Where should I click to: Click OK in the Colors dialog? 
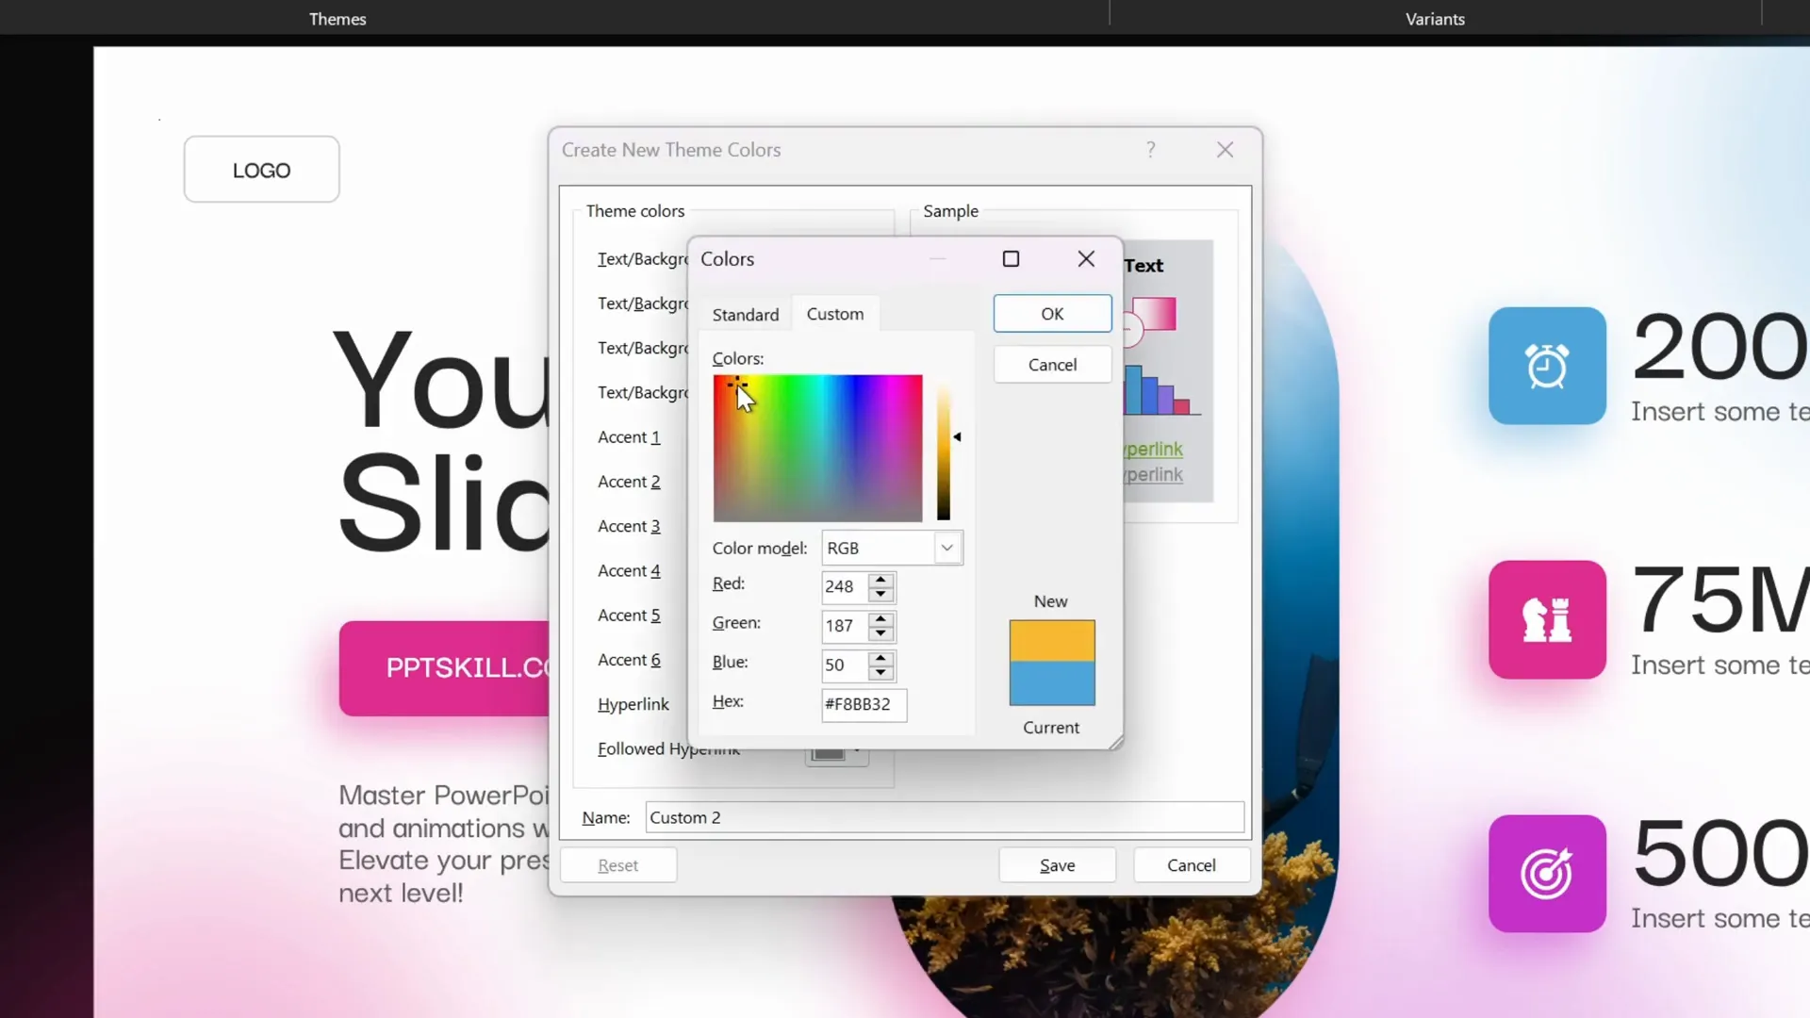(x=1052, y=314)
